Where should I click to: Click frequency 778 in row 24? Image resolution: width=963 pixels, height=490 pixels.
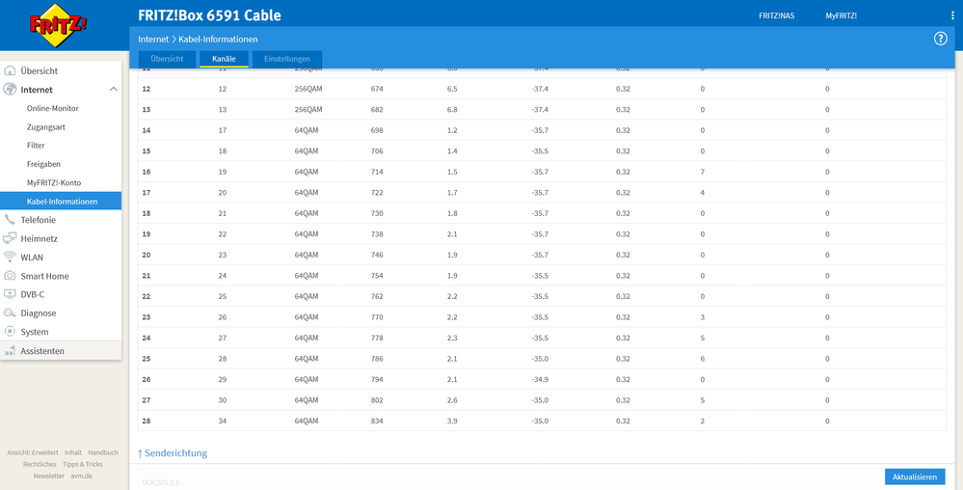[x=377, y=339]
